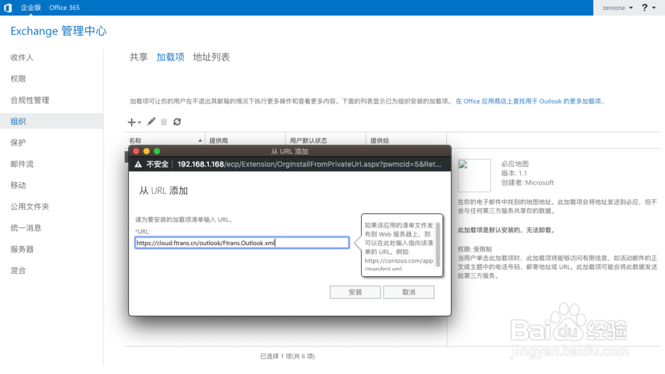Viewport: 665px width, 374px height.
Task: Click the 已选择 1 项 status text
Action: [287, 356]
